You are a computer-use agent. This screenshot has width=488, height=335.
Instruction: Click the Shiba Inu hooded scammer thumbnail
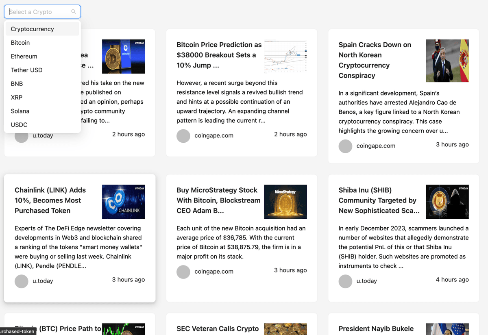tap(447, 202)
